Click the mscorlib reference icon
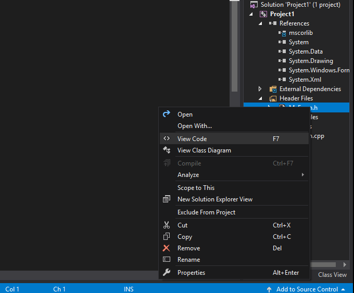Screen dimensions: 354x293 point(282,33)
